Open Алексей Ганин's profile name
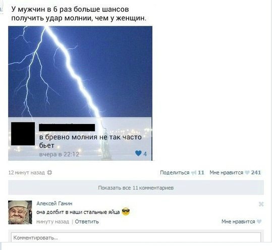 [x=55, y=204]
